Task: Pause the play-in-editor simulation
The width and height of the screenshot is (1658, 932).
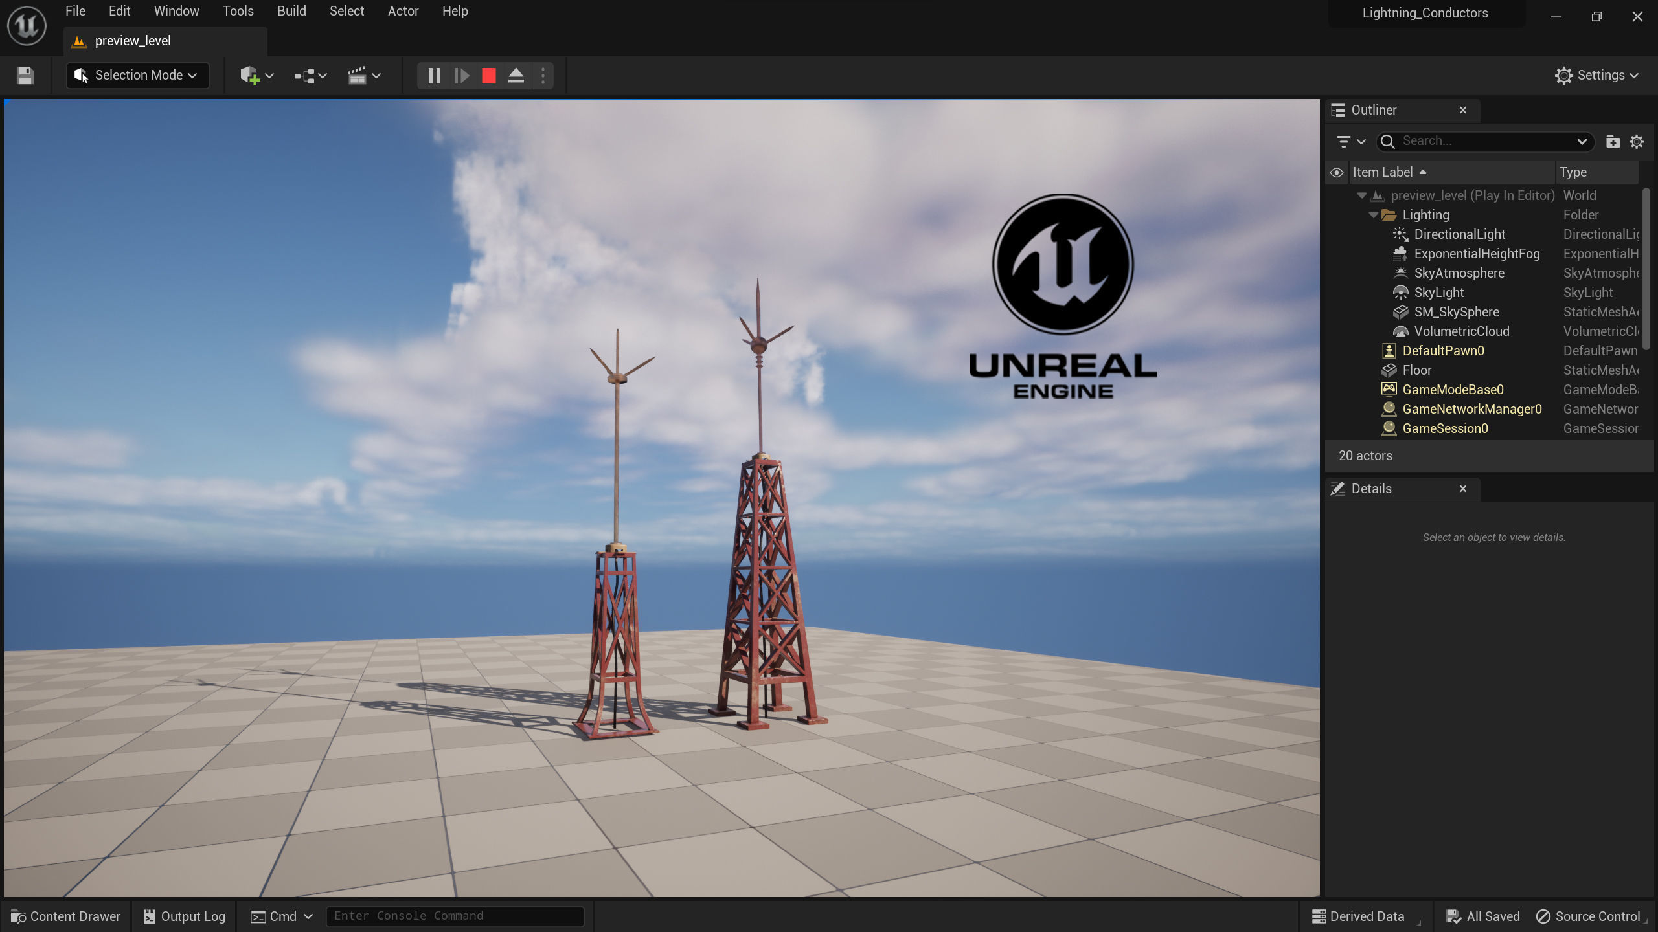Action: pos(434,76)
